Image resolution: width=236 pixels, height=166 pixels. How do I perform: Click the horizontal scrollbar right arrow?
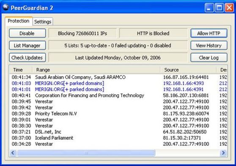point(223,153)
